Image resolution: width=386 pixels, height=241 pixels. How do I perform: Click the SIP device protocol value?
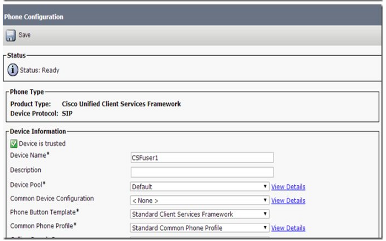(x=67, y=114)
